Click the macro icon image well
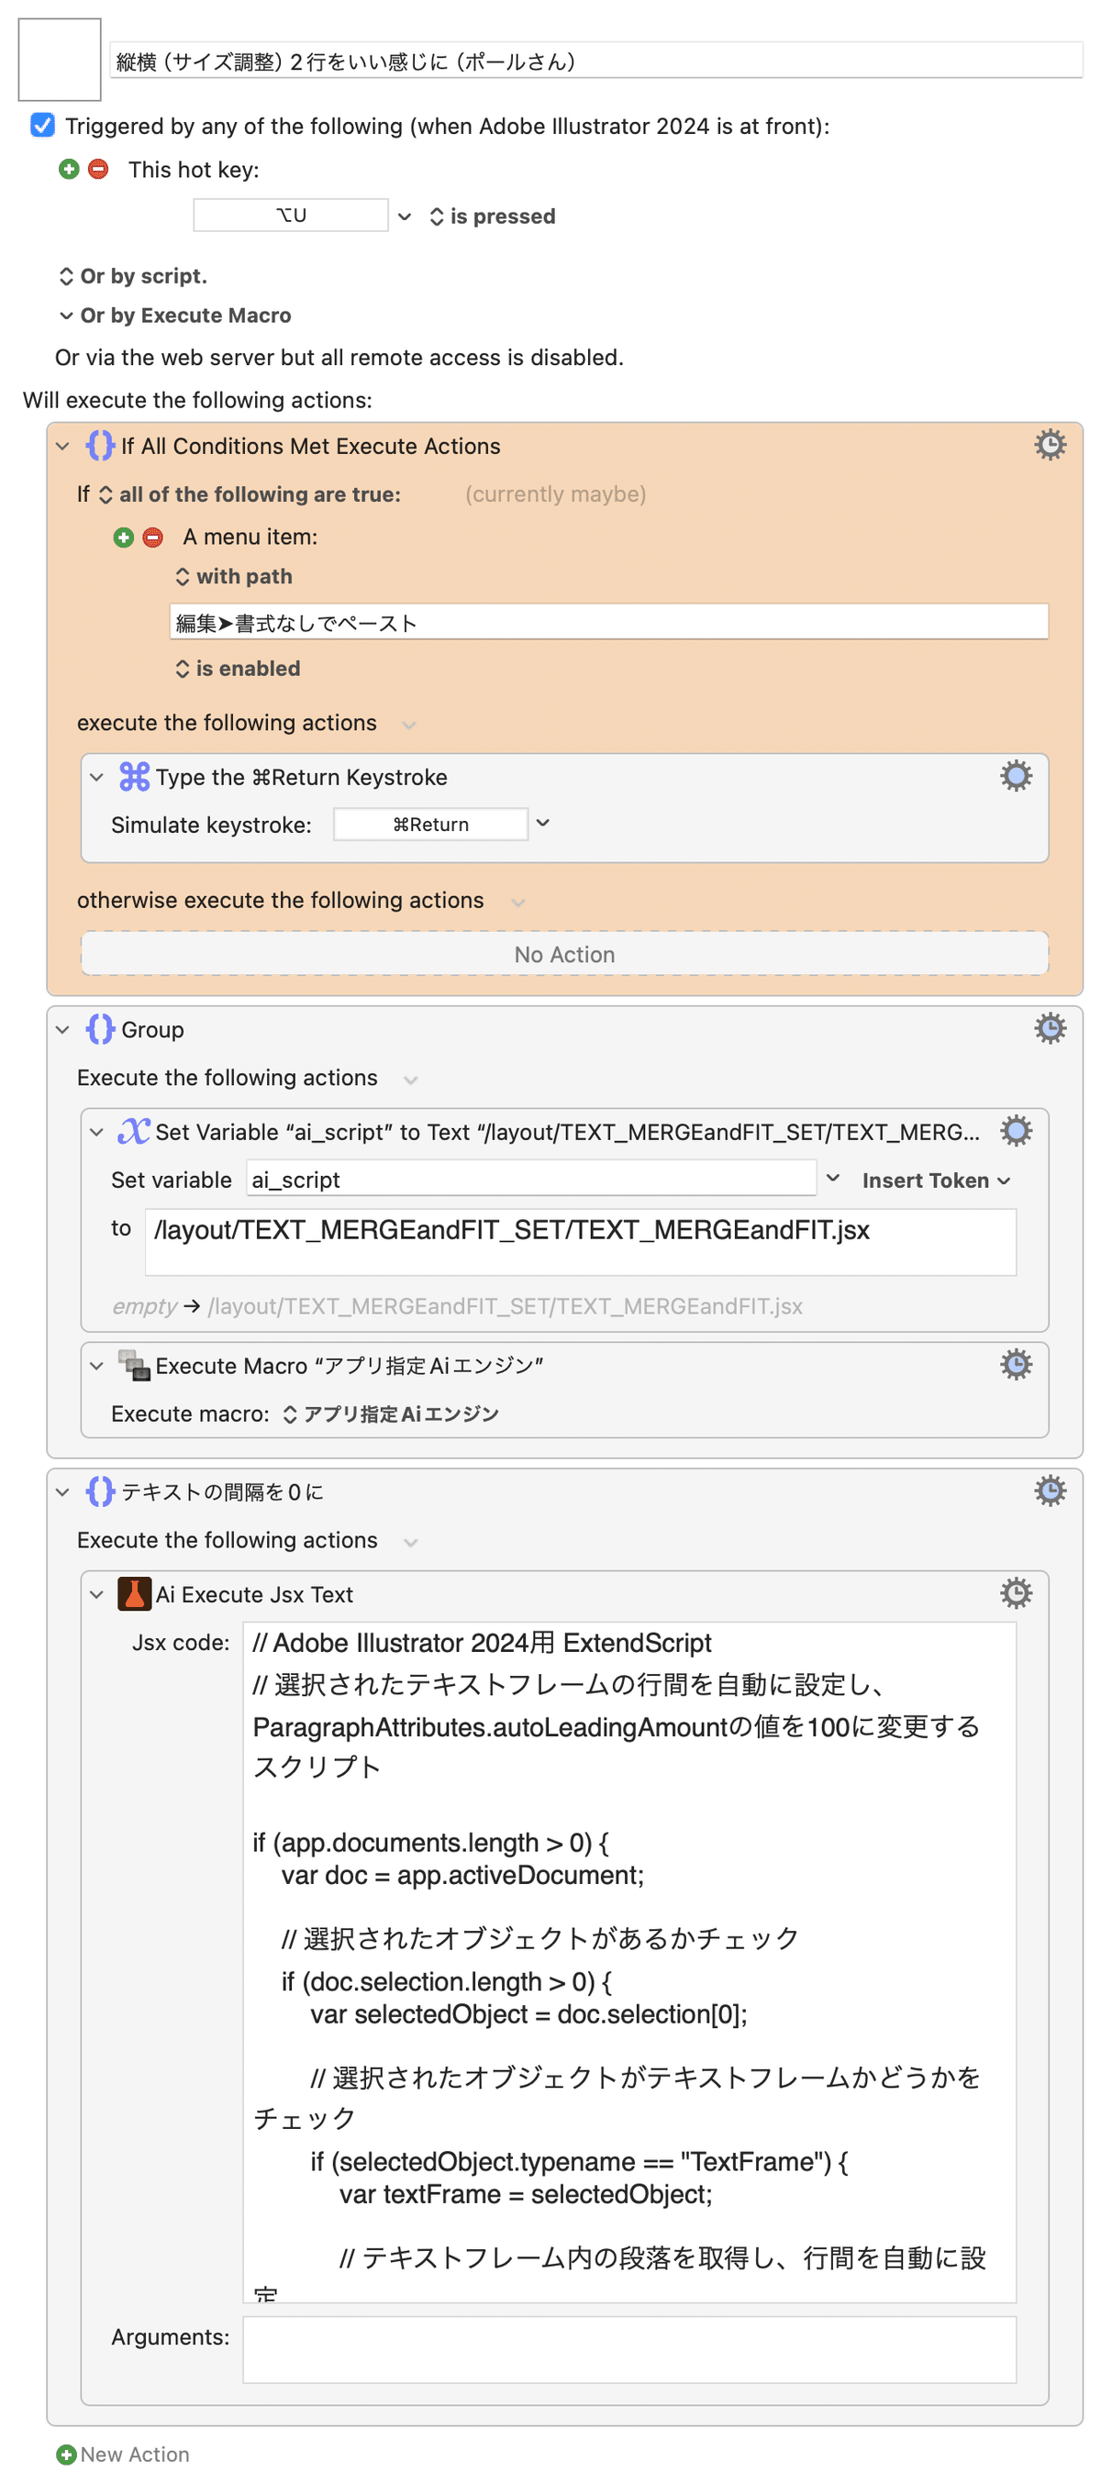The image size is (1101, 2483). [x=60, y=60]
